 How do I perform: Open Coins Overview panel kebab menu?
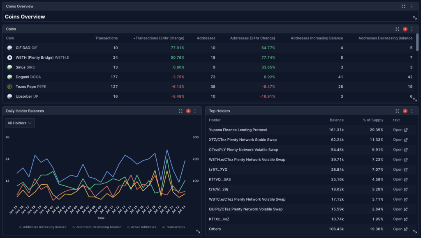point(412,6)
